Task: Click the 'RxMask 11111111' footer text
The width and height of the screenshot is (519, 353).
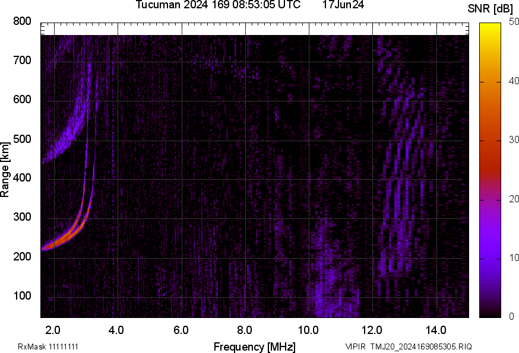Action: pos(48,346)
